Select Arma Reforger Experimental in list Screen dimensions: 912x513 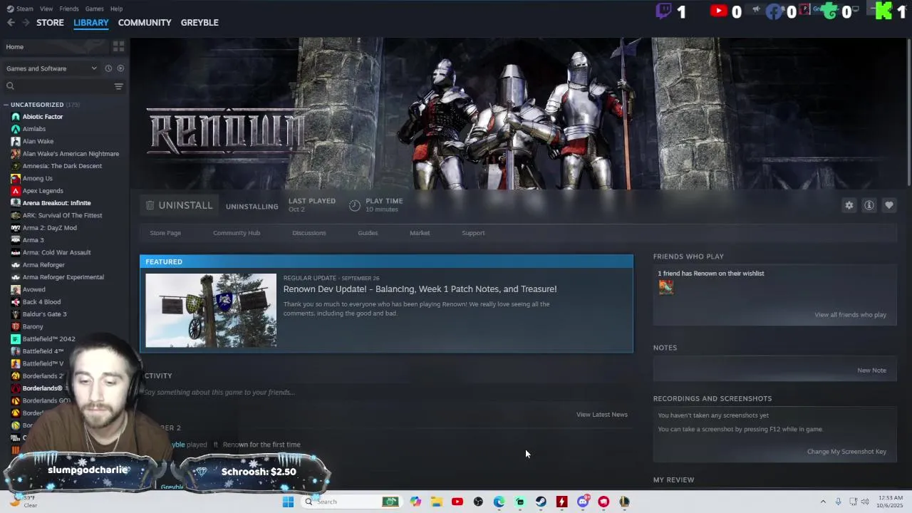pyautogui.click(x=63, y=277)
